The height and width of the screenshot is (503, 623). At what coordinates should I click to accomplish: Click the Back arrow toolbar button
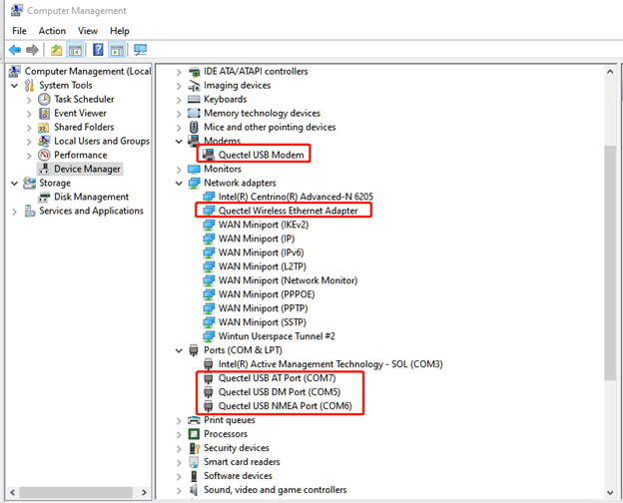pyautogui.click(x=15, y=50)
